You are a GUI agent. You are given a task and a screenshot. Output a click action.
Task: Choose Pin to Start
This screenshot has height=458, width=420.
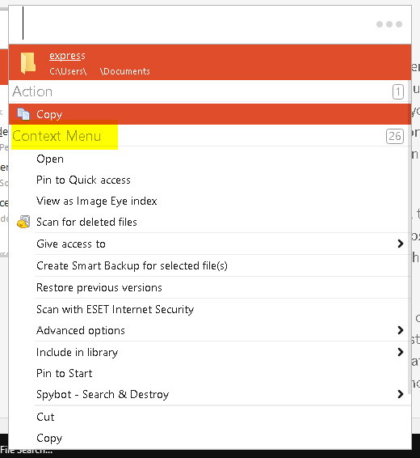pos(64,373)
